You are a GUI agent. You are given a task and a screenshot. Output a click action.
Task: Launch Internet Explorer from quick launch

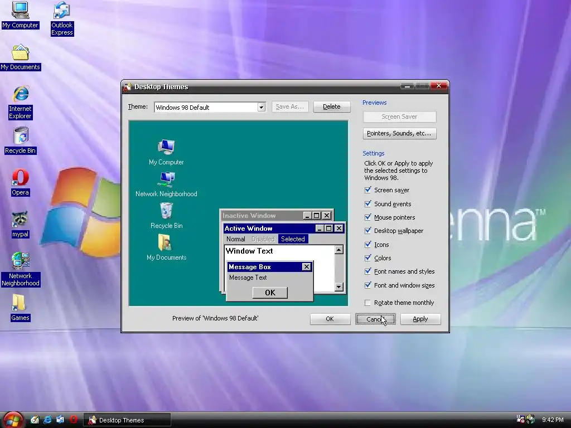[47, 420]
